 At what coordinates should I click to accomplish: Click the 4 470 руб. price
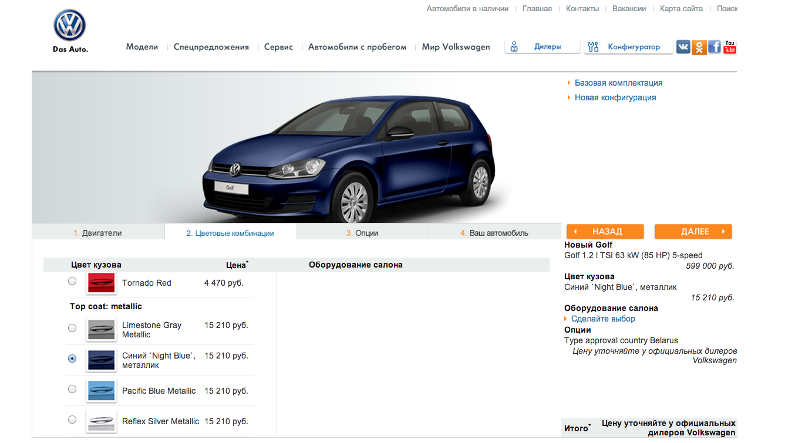tap(224, 283)
